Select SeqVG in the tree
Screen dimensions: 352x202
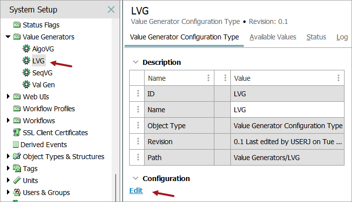(42, 73)
